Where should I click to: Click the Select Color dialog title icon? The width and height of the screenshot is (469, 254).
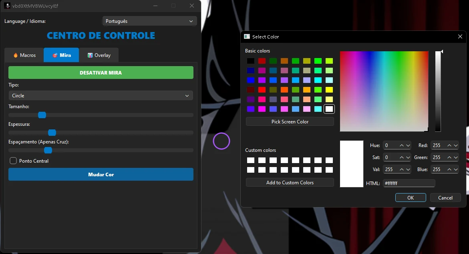click(247, 36)
